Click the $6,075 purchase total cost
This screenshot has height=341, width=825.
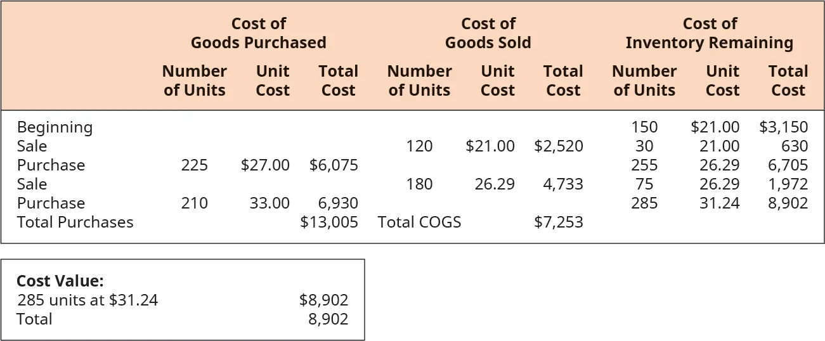click(334, 165)
